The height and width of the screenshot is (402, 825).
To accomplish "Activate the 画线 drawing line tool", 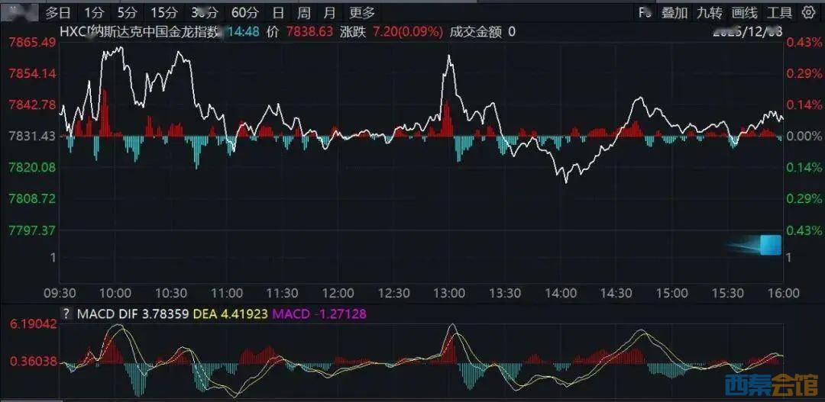I will [x=744, y=12].
